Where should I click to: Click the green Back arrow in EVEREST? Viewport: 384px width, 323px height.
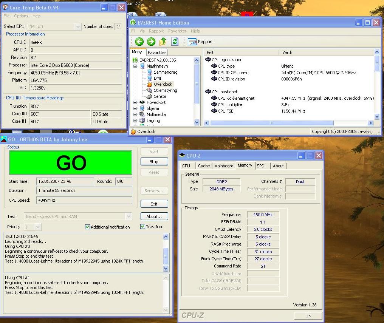tap(139, 42)
